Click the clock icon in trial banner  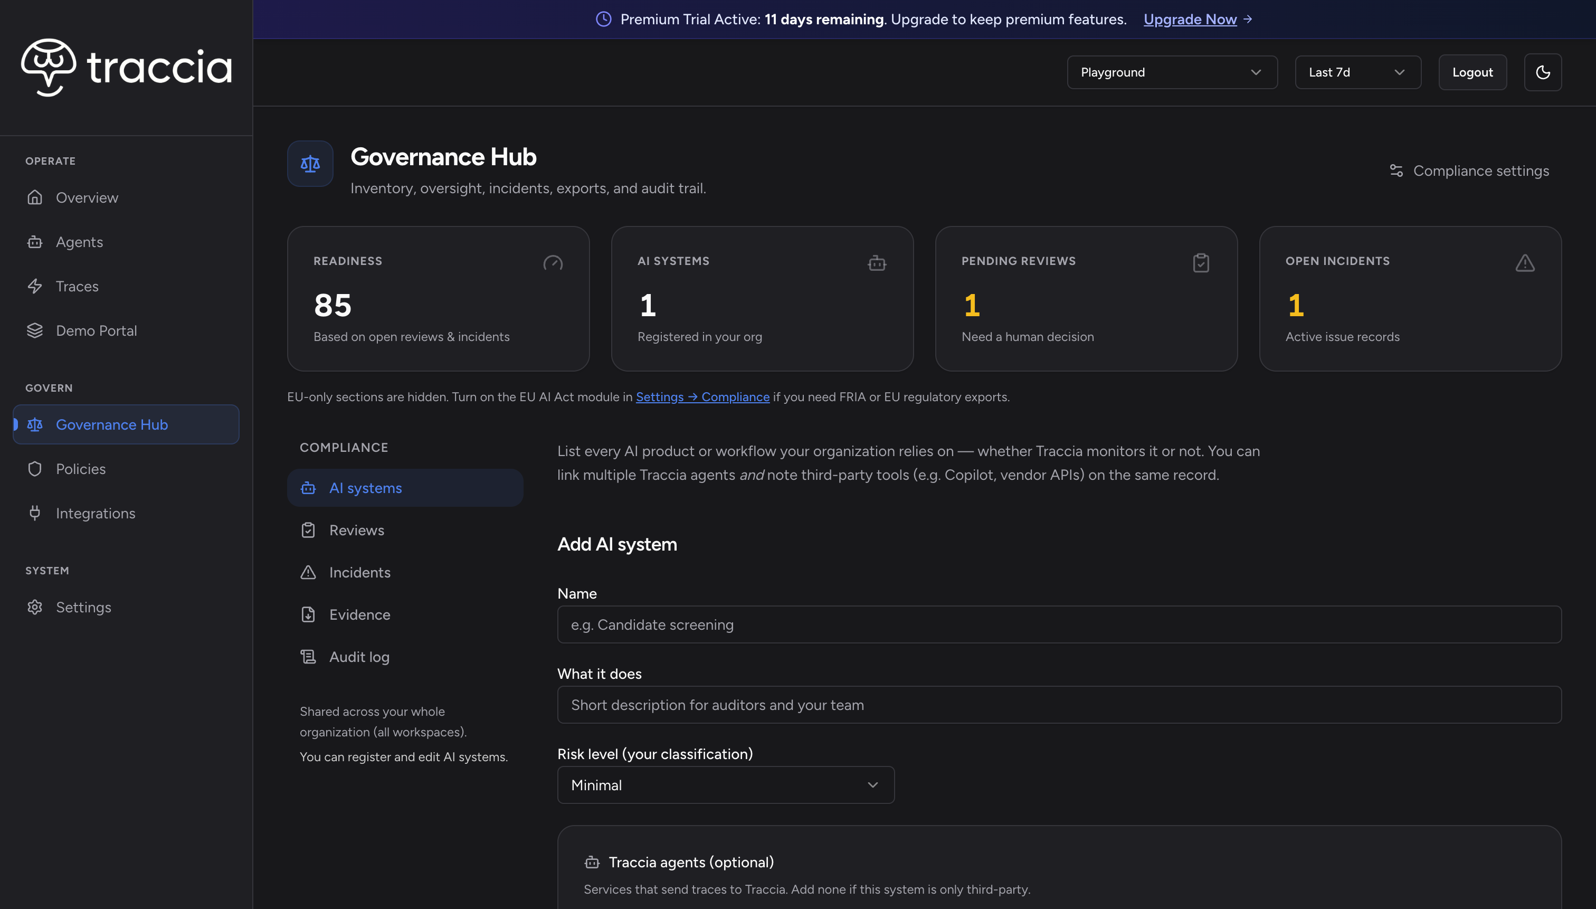(x=604, y=20)
